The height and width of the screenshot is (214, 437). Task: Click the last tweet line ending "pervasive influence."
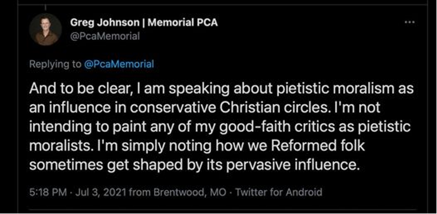[194, 165]
